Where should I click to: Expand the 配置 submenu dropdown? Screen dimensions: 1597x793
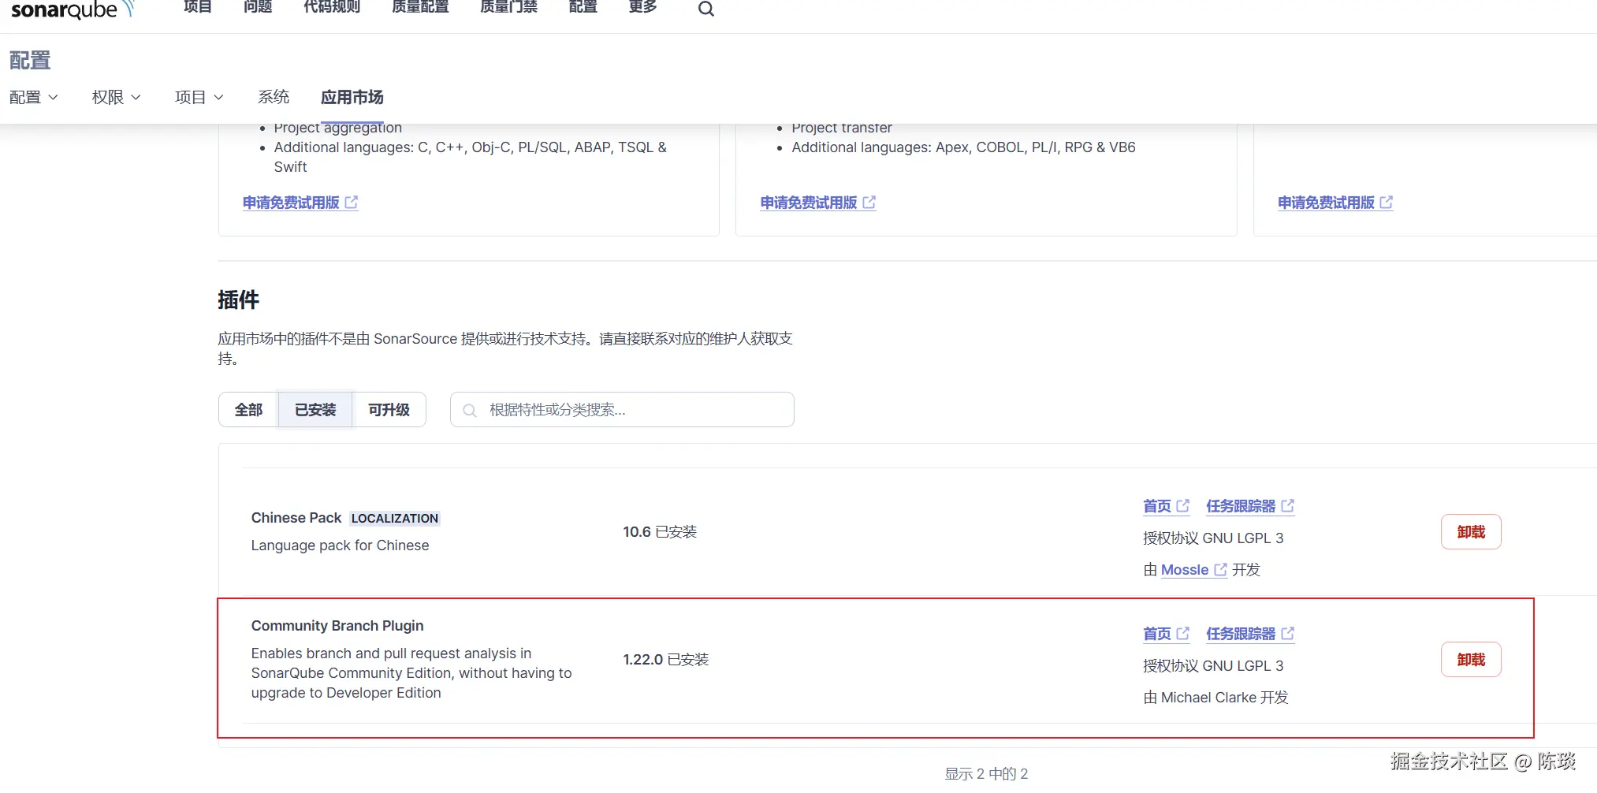[34, 97]
